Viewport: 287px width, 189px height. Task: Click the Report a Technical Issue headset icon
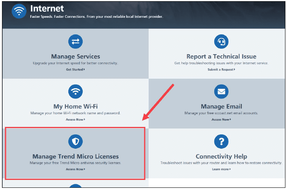tap(221, 42)
